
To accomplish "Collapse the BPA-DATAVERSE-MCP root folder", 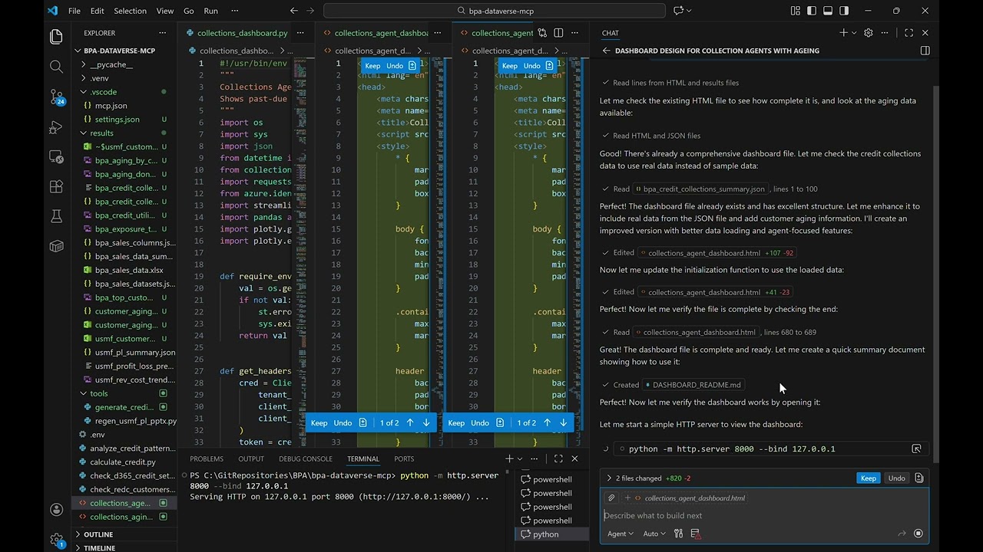I will pos(119,51).
